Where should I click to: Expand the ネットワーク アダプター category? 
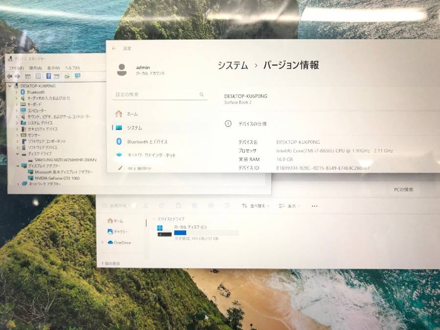click(x=18, y=184)
